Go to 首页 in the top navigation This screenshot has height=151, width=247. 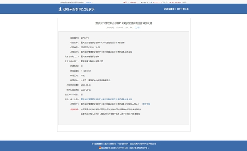[x=125, y=2]
